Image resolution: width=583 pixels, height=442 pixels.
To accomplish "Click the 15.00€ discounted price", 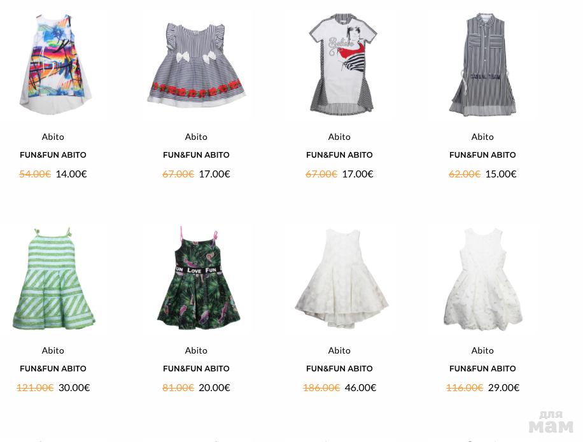I will point(501,174).
